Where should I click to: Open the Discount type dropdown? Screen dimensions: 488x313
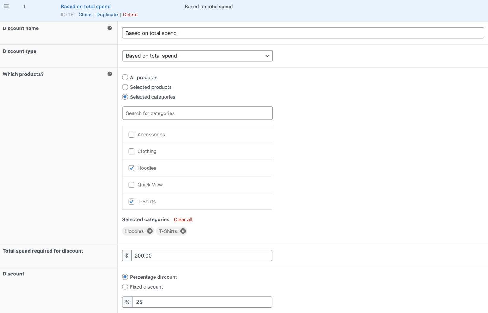[x=197, y=56]
